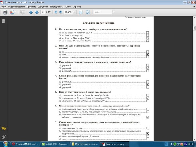Select the fit width scrolling icon
This screenshot has width=196, height=147.
(x=81, y=12)
